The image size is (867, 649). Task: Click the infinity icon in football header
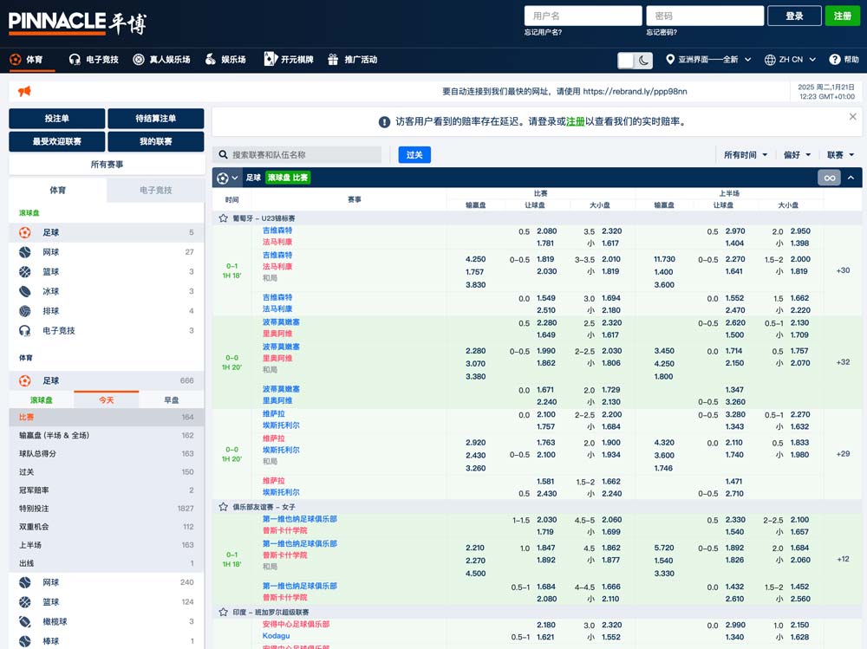[830, 178]
